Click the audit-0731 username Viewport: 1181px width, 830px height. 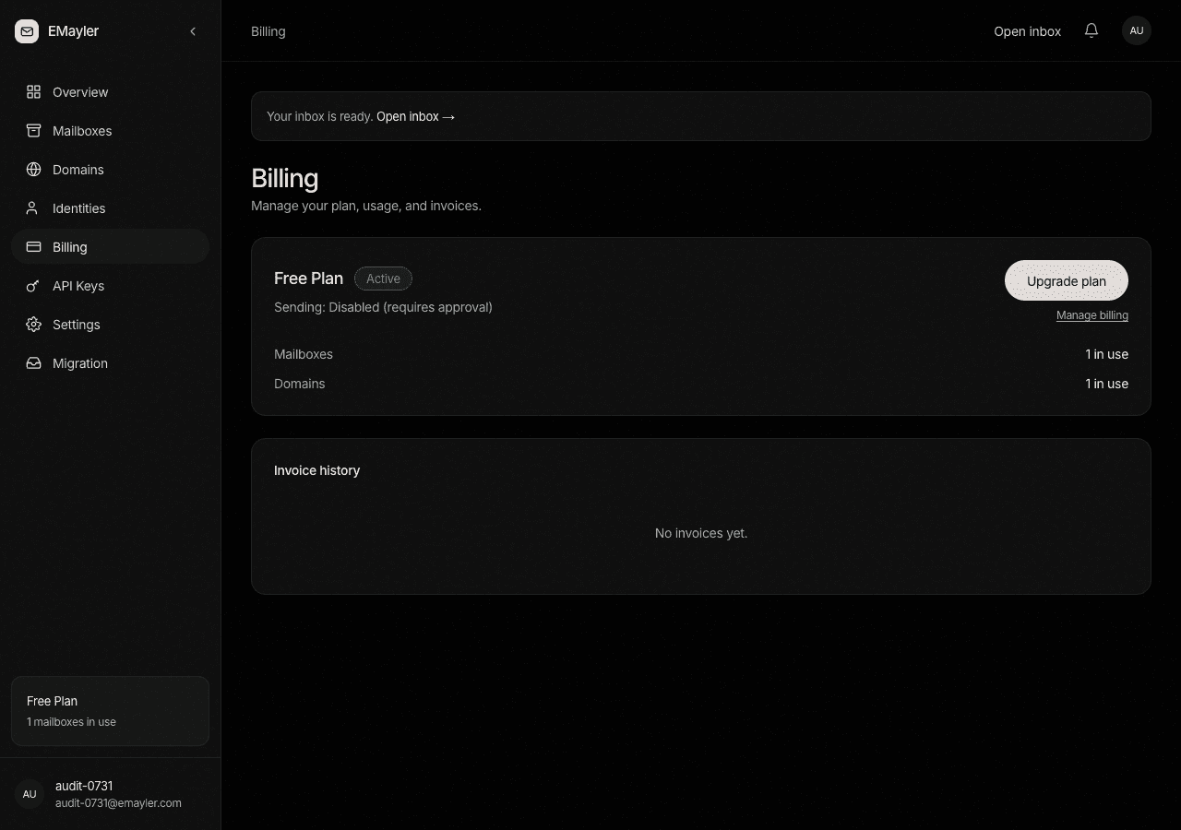coord(84,786)
